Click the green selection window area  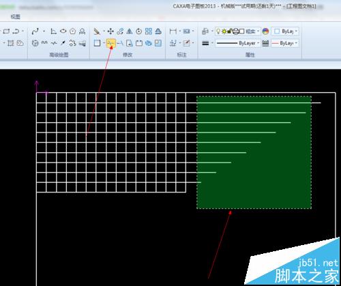254,152
